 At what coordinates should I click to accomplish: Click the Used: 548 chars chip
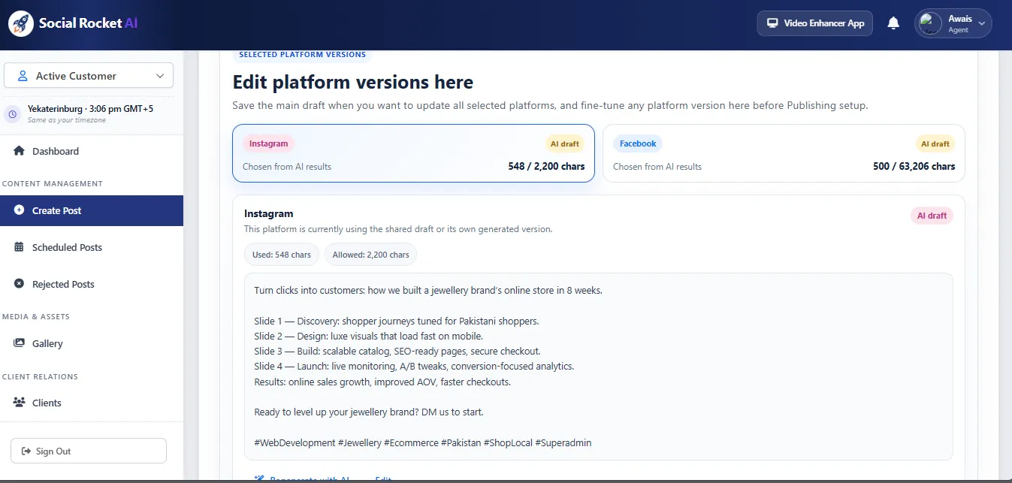click(282, 255)
